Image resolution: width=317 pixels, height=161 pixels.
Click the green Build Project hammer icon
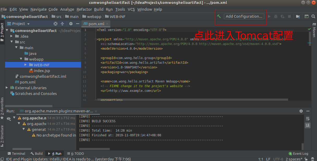[x=219, y=16]
